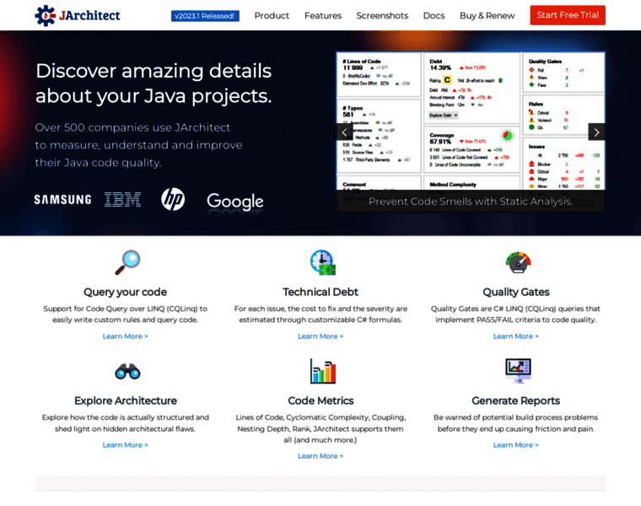Viewport: 641px width, 506px height.
Task: Open the v2023.1 Released! badge
Action: pos(205,16)
